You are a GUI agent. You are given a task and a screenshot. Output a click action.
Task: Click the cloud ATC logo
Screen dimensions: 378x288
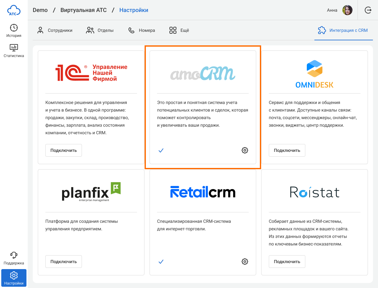point(14,10)
